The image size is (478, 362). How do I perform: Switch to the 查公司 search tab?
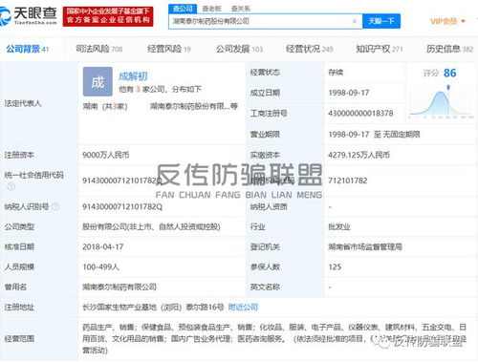[183, 9]
